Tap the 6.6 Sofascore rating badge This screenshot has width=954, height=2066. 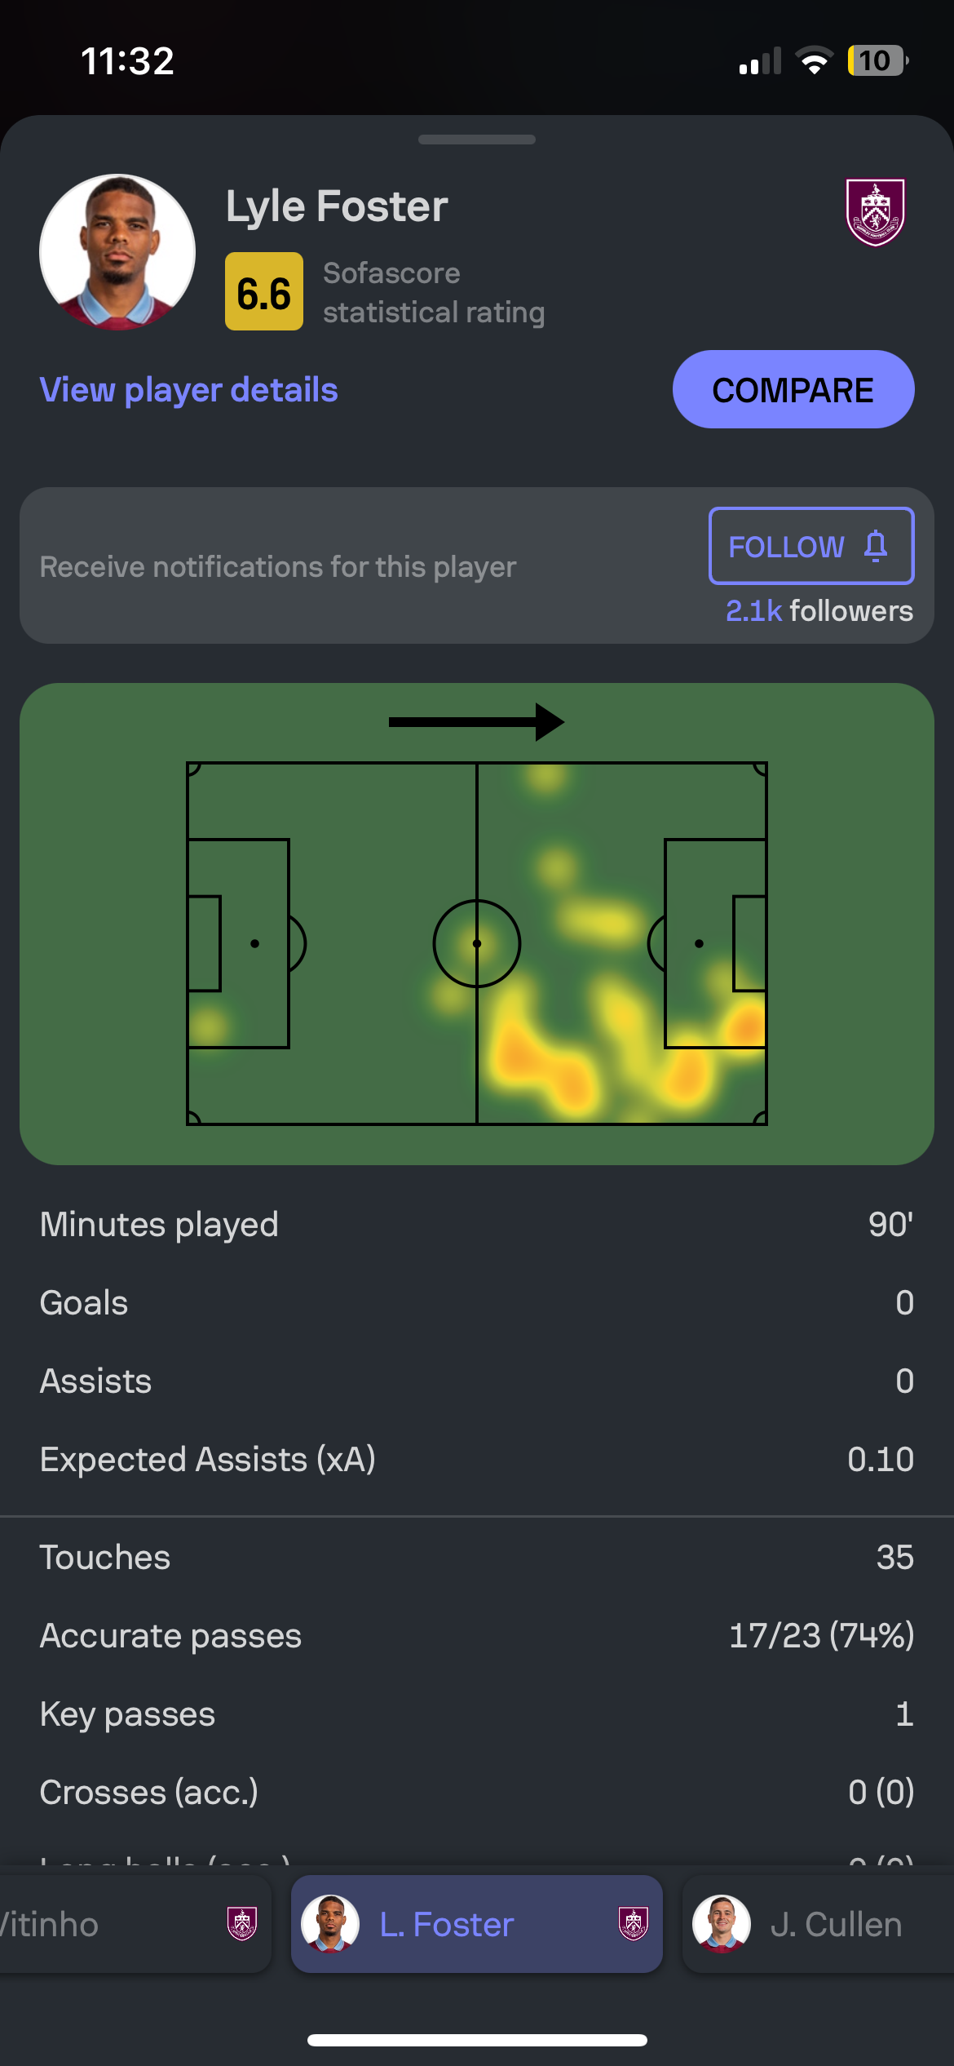(x=264, y=291)
